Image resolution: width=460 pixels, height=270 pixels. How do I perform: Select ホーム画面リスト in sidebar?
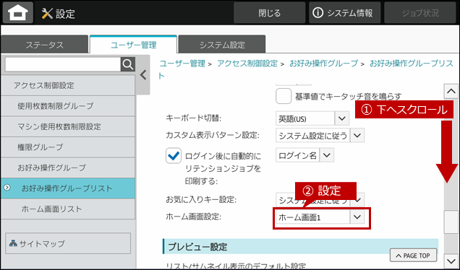68,209
